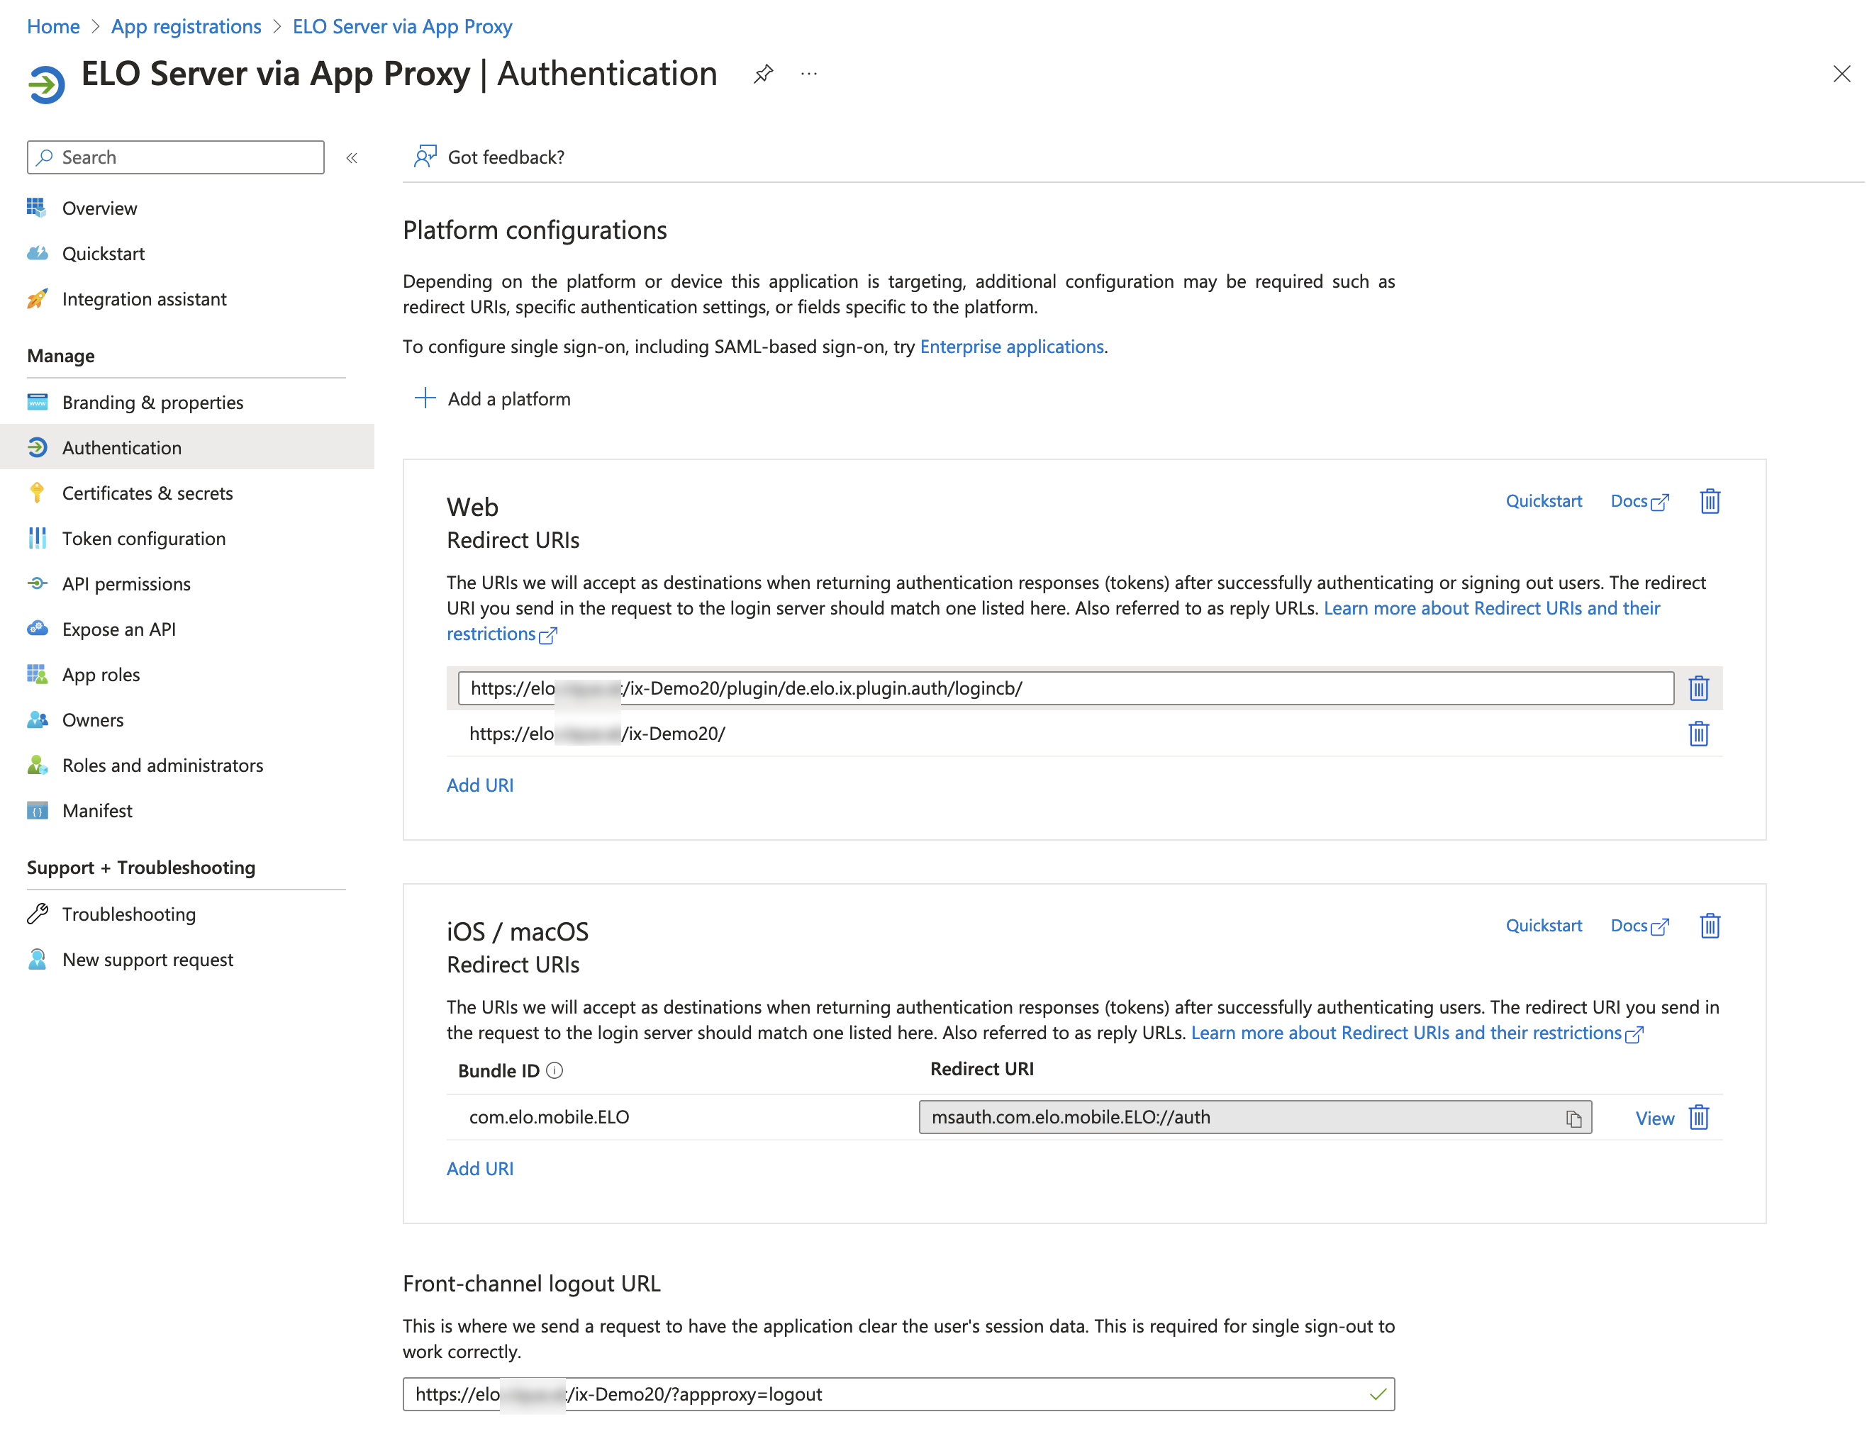1867x1441 pixels.
Task: Open the more options ellipsis menu
Action: [x=808, y=74]
